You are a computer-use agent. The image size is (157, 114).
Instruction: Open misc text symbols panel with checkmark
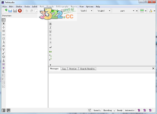(4, 53)
